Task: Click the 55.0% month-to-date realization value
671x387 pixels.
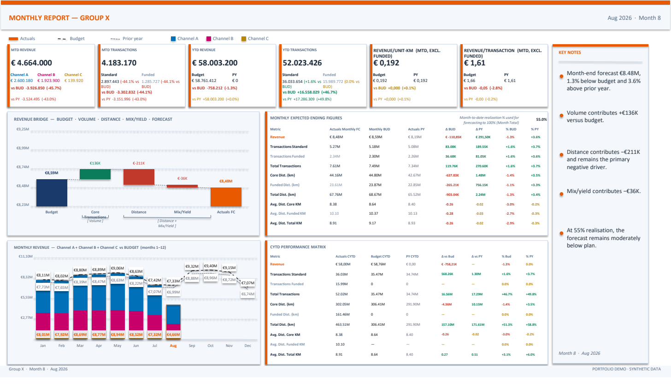Action: (541, 119)
